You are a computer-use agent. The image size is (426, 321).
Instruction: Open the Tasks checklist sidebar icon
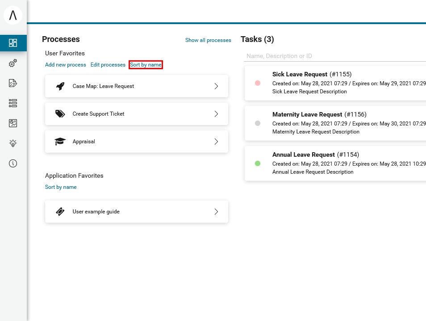(x=13, y=83)
